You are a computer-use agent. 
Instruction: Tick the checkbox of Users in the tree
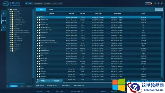tap(11, 26)
